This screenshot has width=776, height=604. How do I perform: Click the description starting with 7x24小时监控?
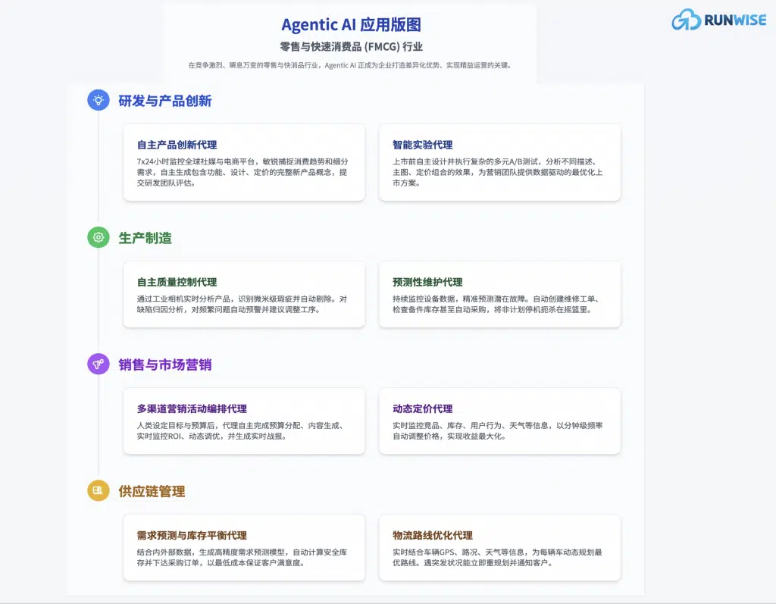click(242, 172)
